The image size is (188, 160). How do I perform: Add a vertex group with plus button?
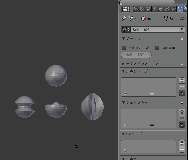click(182, 80)
